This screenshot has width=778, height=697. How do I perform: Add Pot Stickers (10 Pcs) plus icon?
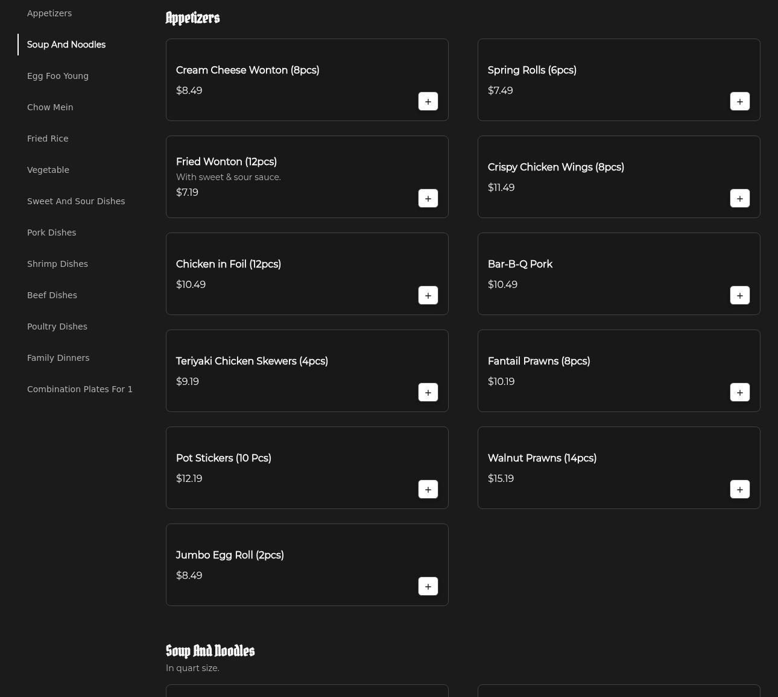tap(428, 489)
